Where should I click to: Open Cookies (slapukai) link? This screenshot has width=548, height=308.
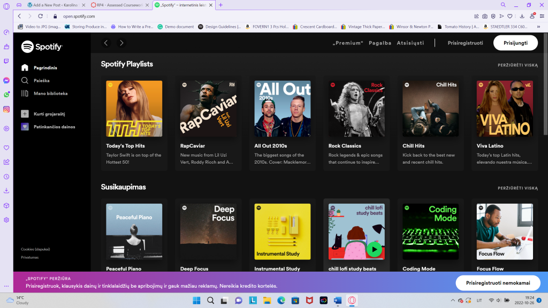point(35,249)
